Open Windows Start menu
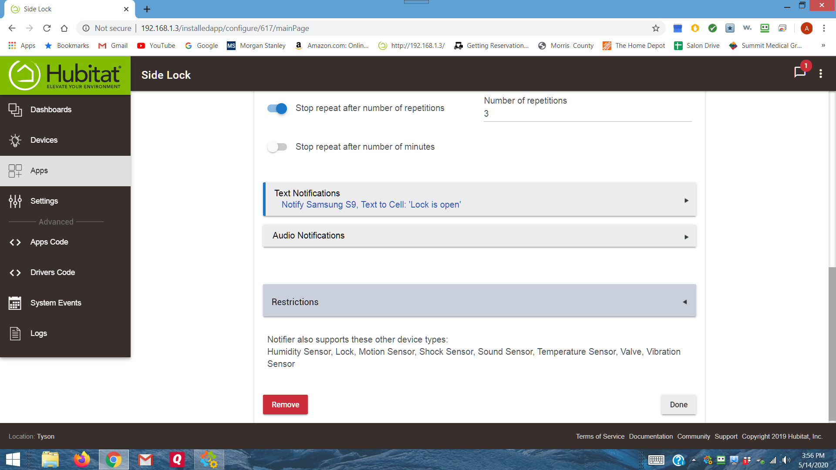This screenshot has height=470, width=836. click(13, 460)
